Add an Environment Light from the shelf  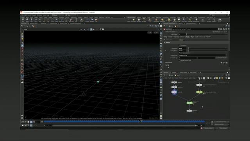[169, 20]
